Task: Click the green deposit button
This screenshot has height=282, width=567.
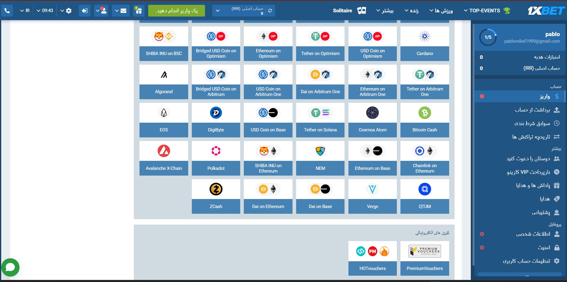Action: click(x=177, y=11)
